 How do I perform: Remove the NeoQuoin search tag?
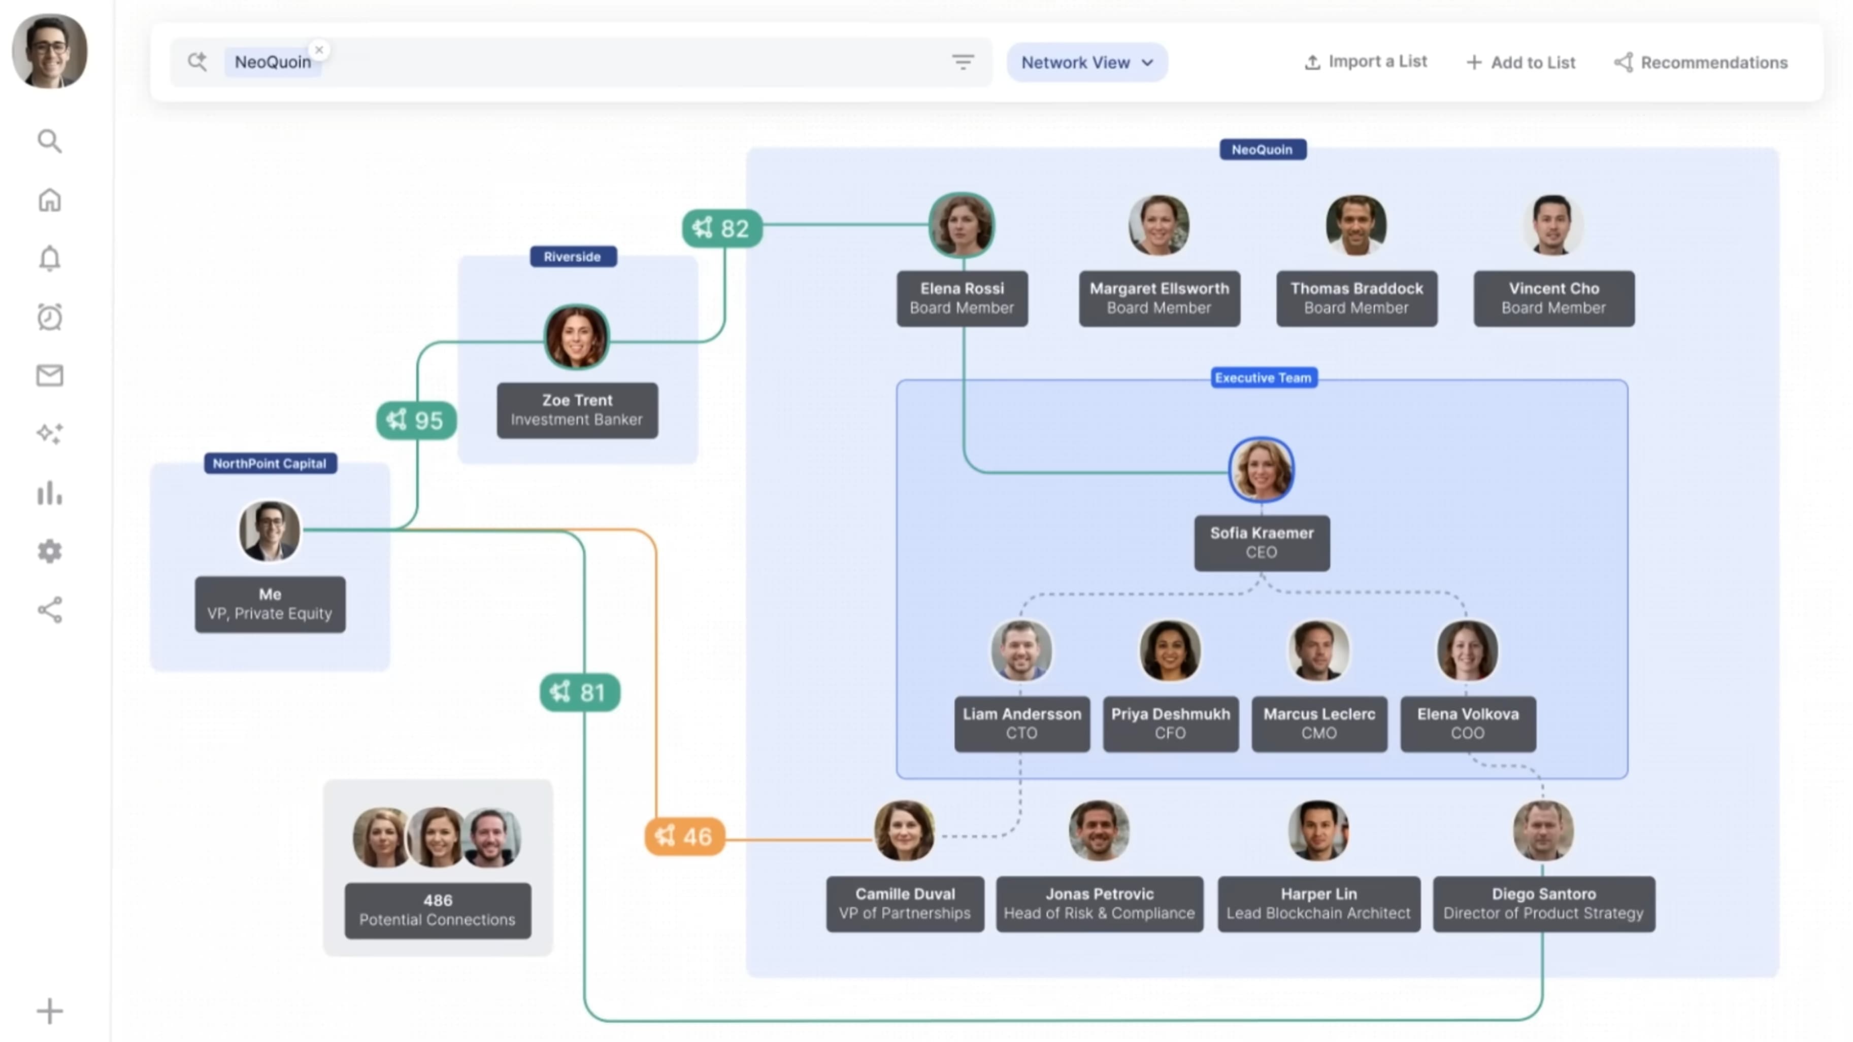click(319, 50)
